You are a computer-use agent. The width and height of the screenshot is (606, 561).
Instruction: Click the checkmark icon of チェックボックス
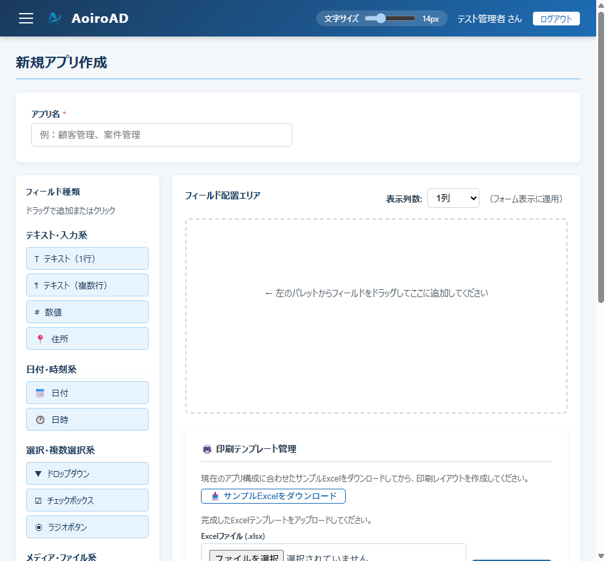(38, 501)
